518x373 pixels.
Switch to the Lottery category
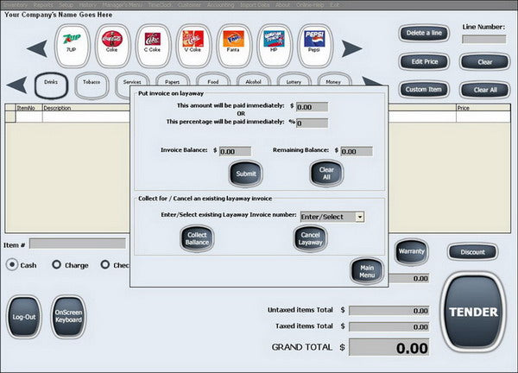(294, 79)
